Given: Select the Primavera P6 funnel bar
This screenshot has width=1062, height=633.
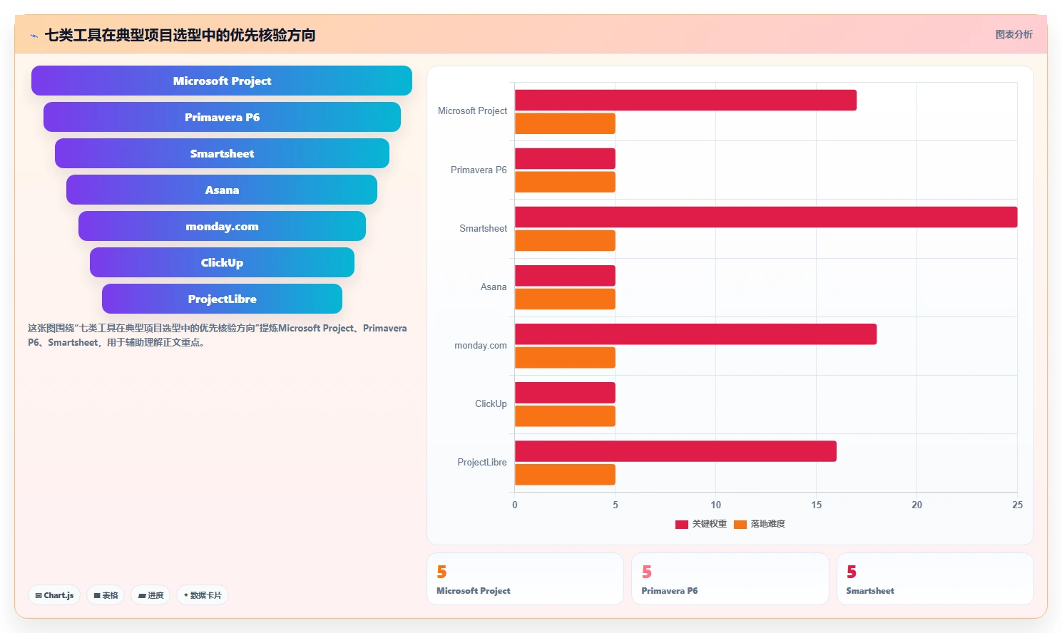Looking at the screenshot, I should pos(222,117).
